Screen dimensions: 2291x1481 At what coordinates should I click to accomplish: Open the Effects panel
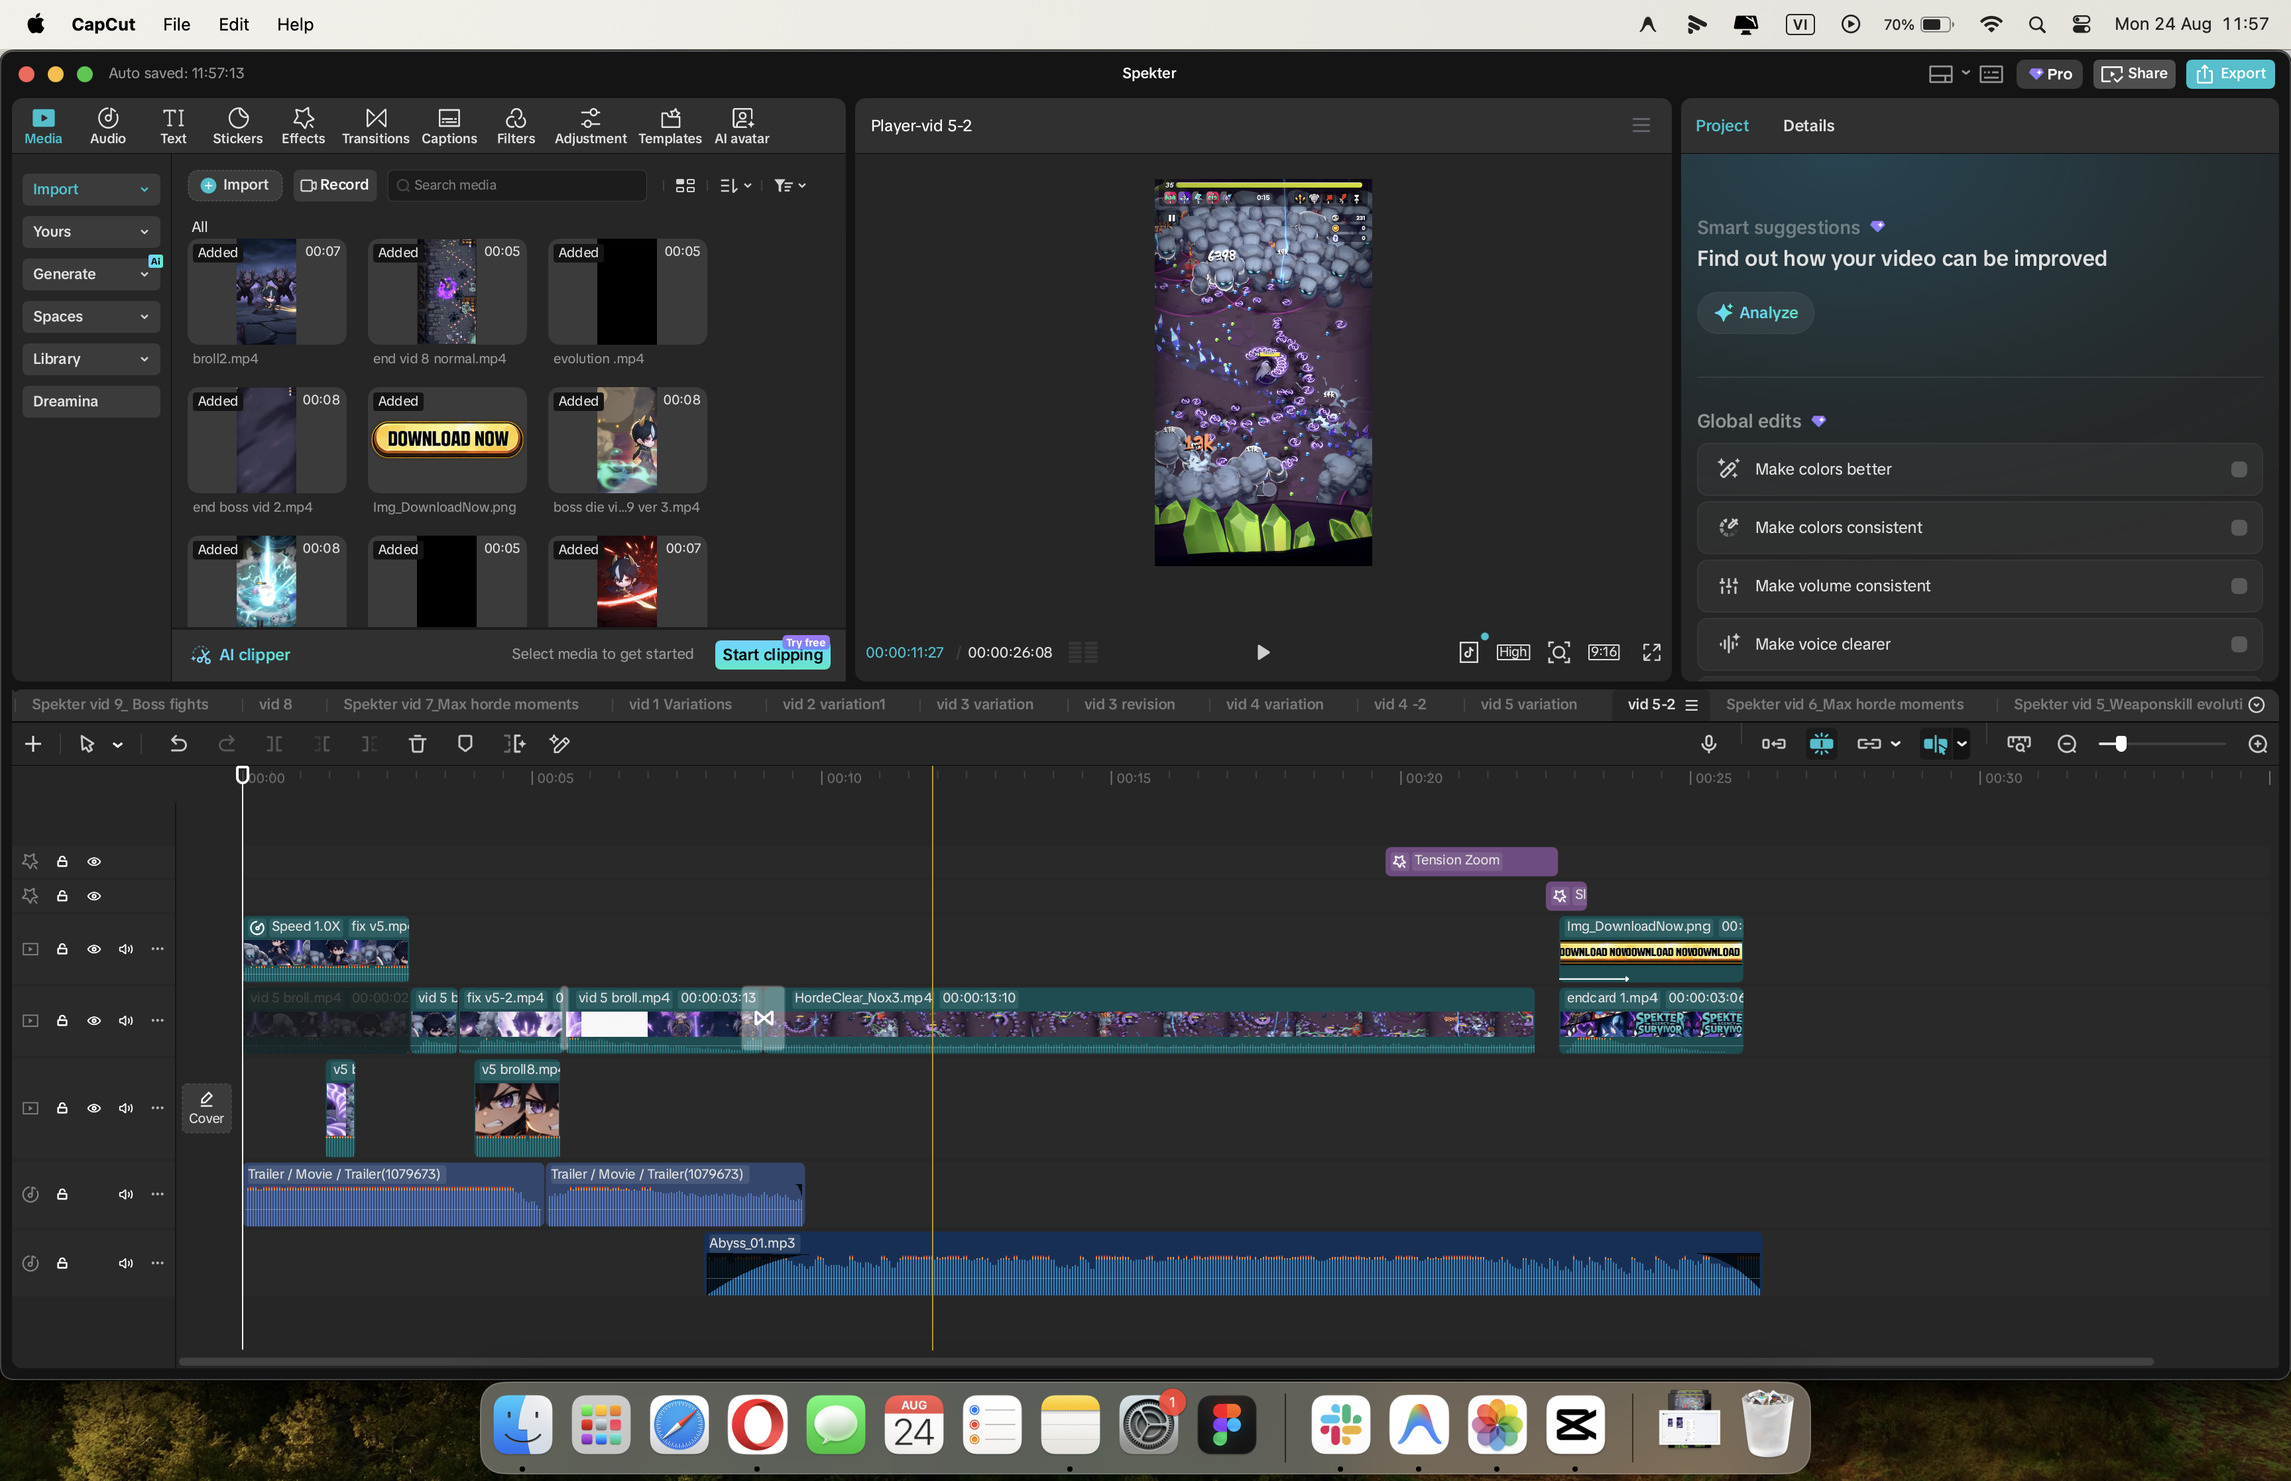(303, 126)
